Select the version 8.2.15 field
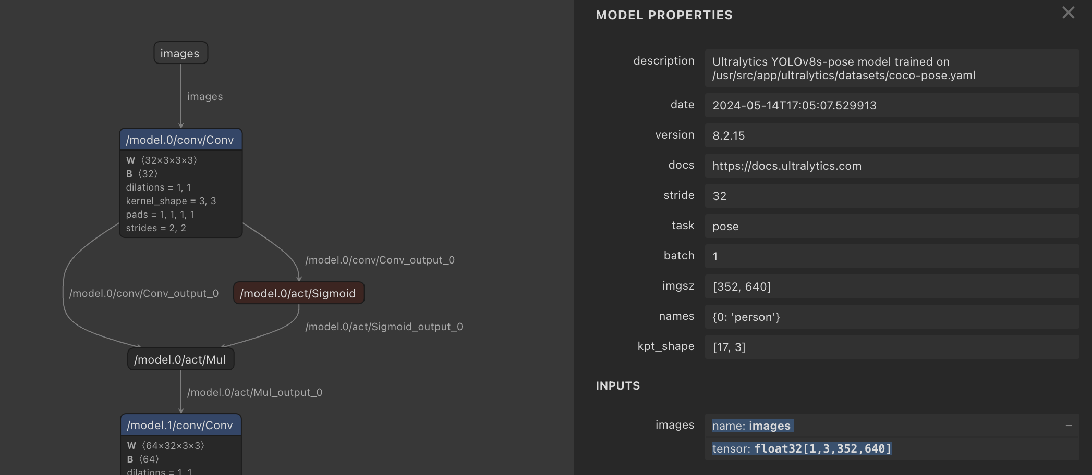This screenshot has height=475, width=1092. (x=891, y=135)
